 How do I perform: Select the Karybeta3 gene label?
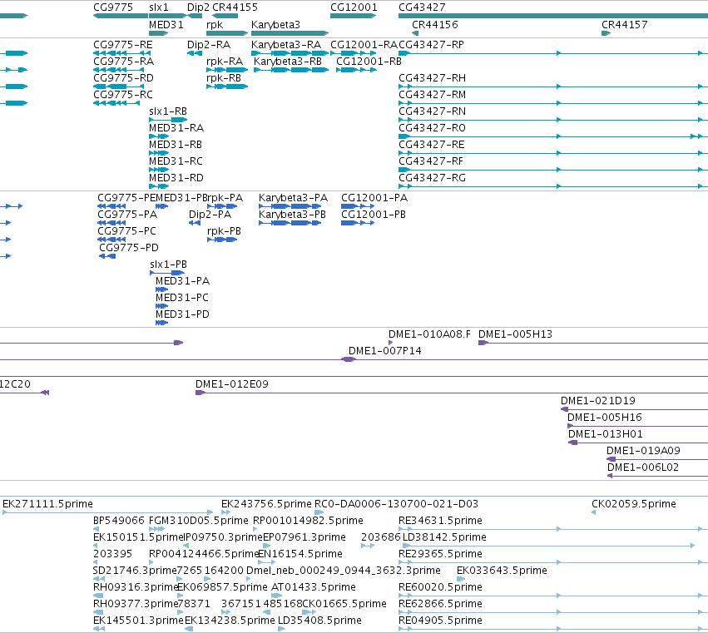[275, 24]
